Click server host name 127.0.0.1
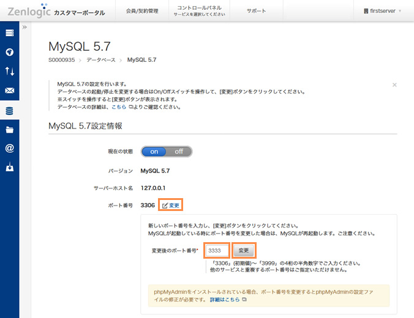This screenshot has height=318, width=414. pyautogui.click(x=153, y=188)
